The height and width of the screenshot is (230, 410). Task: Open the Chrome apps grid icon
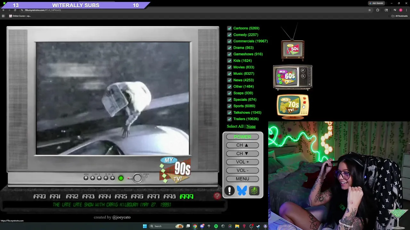tap(3, 16)
